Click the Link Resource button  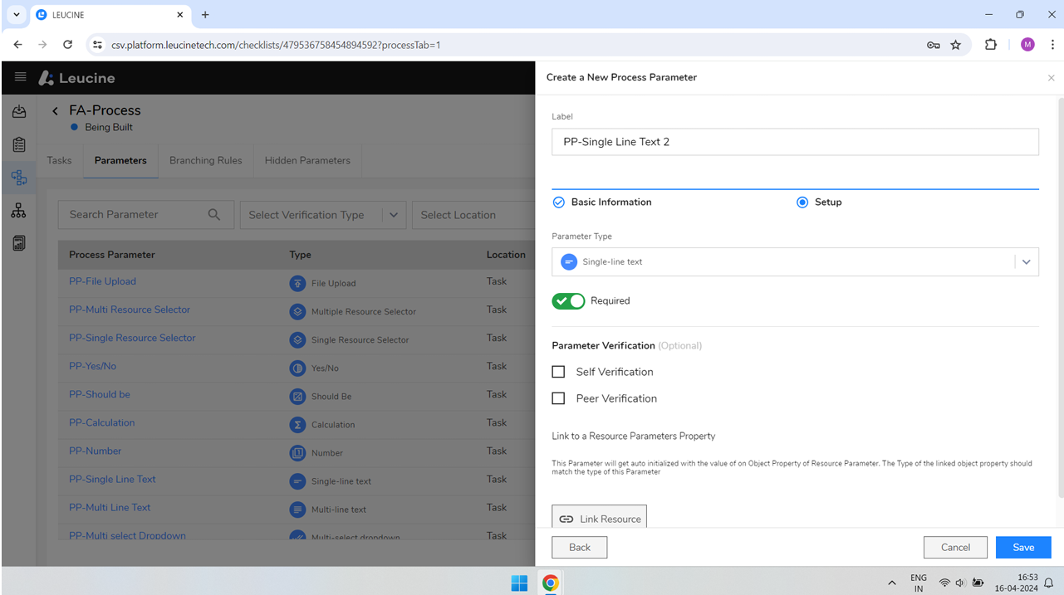599,519
